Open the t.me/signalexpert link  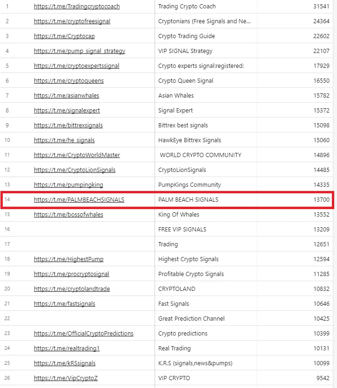pos(67,111)
